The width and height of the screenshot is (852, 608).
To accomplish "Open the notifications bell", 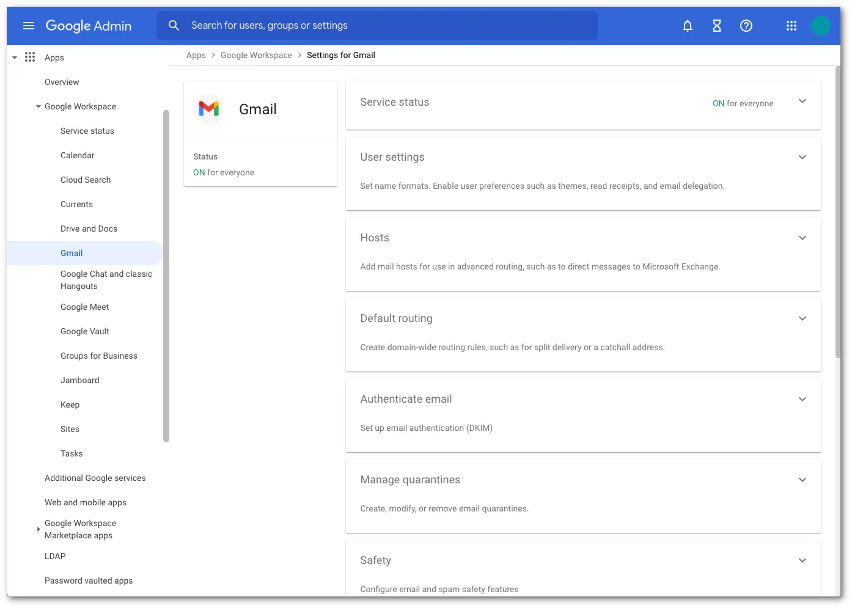I will pos(687,26).
